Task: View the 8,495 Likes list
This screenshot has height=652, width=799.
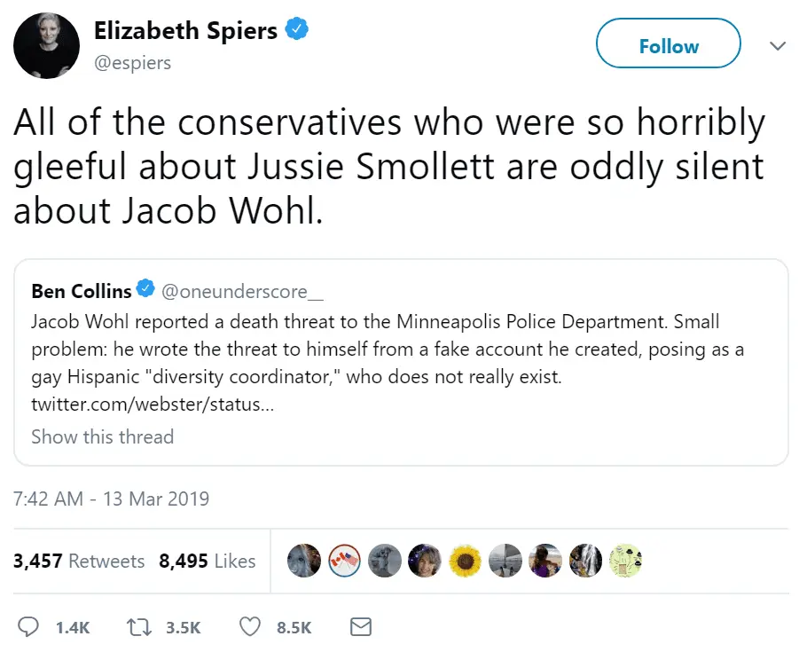Action: click(208, 561)
